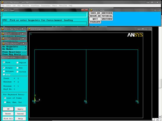Pick the top-middle frame junction keypoint

86,50
